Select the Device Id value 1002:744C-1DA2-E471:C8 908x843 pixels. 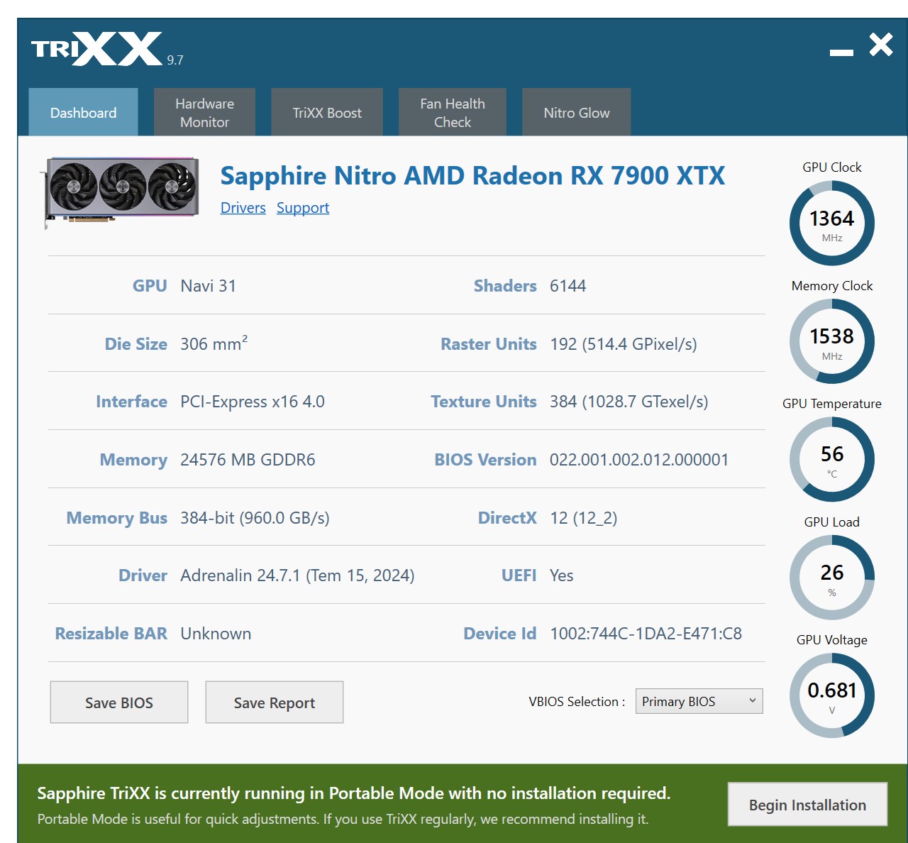(646, 634)
